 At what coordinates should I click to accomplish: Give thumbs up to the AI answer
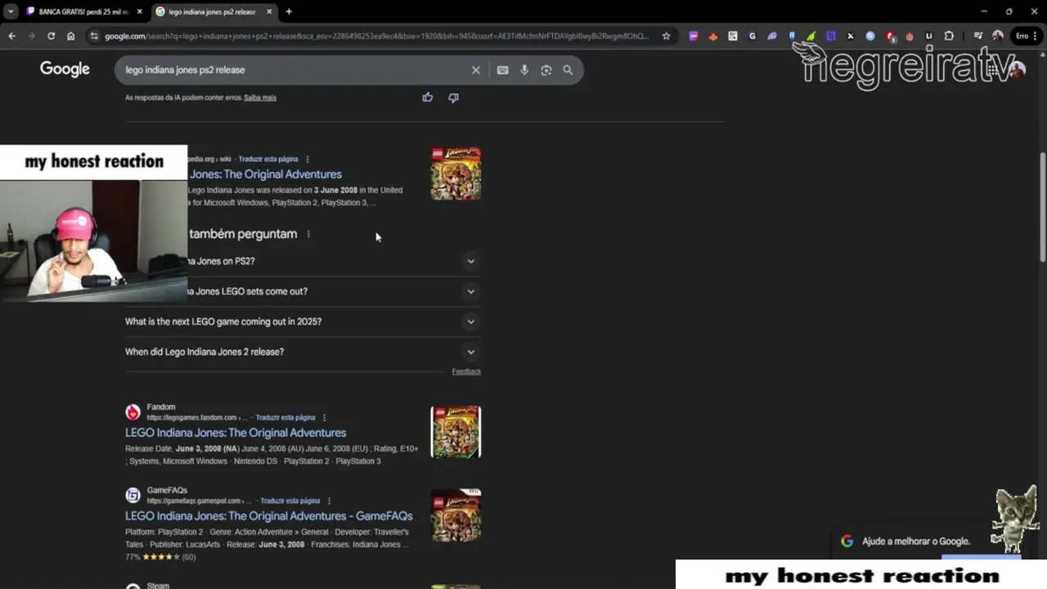(427, 97)
